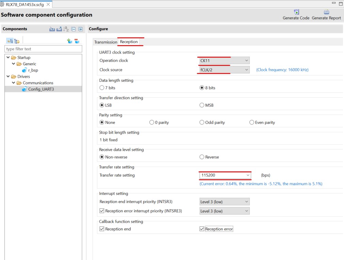The image size is (344, 260).
Task: Add a component using green plus icon
Action: pos(69,41)
